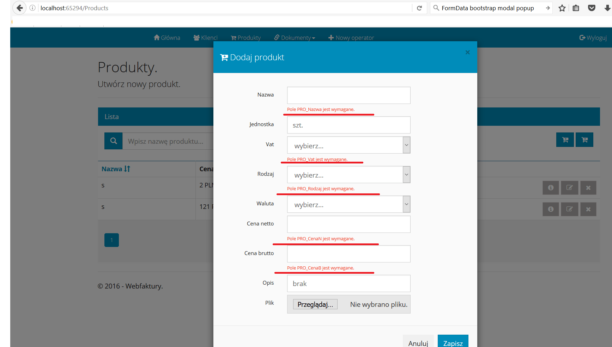This screenshot has width=612, height=347.
Task: Open the Dokumenty menu
Action: (x=295, y=37)
